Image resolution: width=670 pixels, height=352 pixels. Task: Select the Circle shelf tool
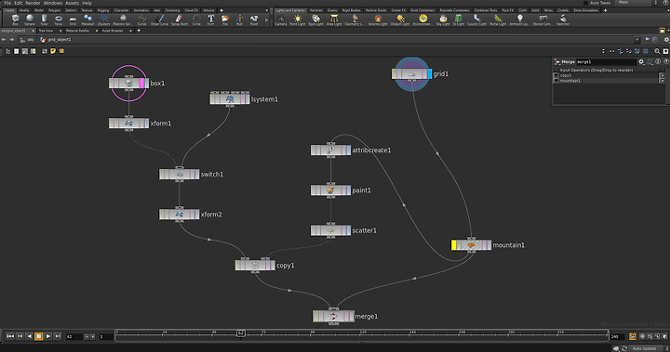coord(196,20)
